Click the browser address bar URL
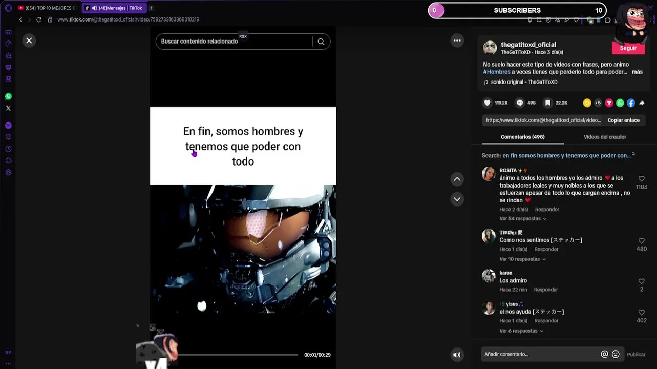Viewport: 657px width, 369px height. [128, 19]
